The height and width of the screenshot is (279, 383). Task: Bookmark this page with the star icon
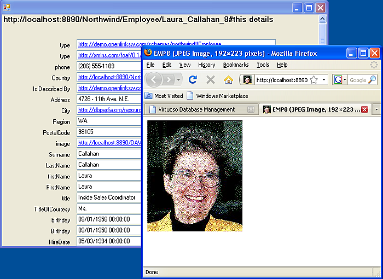tap(314, 80)
